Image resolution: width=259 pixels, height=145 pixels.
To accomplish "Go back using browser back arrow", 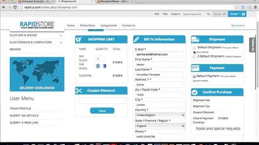I will [4, 7].
